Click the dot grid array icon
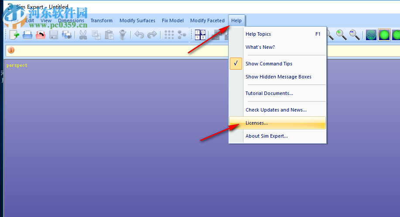Viewport: 400px width, 217px height. [169, 34]
